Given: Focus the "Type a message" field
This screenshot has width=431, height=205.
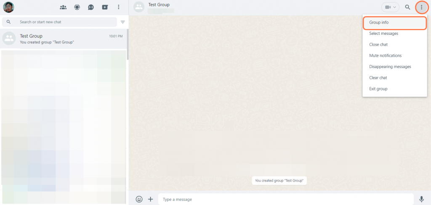Looking at the screenshot, I should tap(286, 199).
